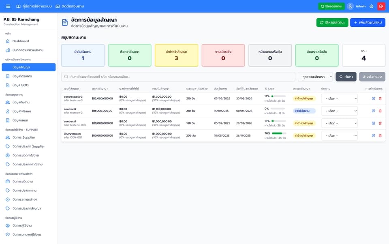Focus the contract search input field
The height and width of the screenshot is (244, 389).
(x=178, y=77)
